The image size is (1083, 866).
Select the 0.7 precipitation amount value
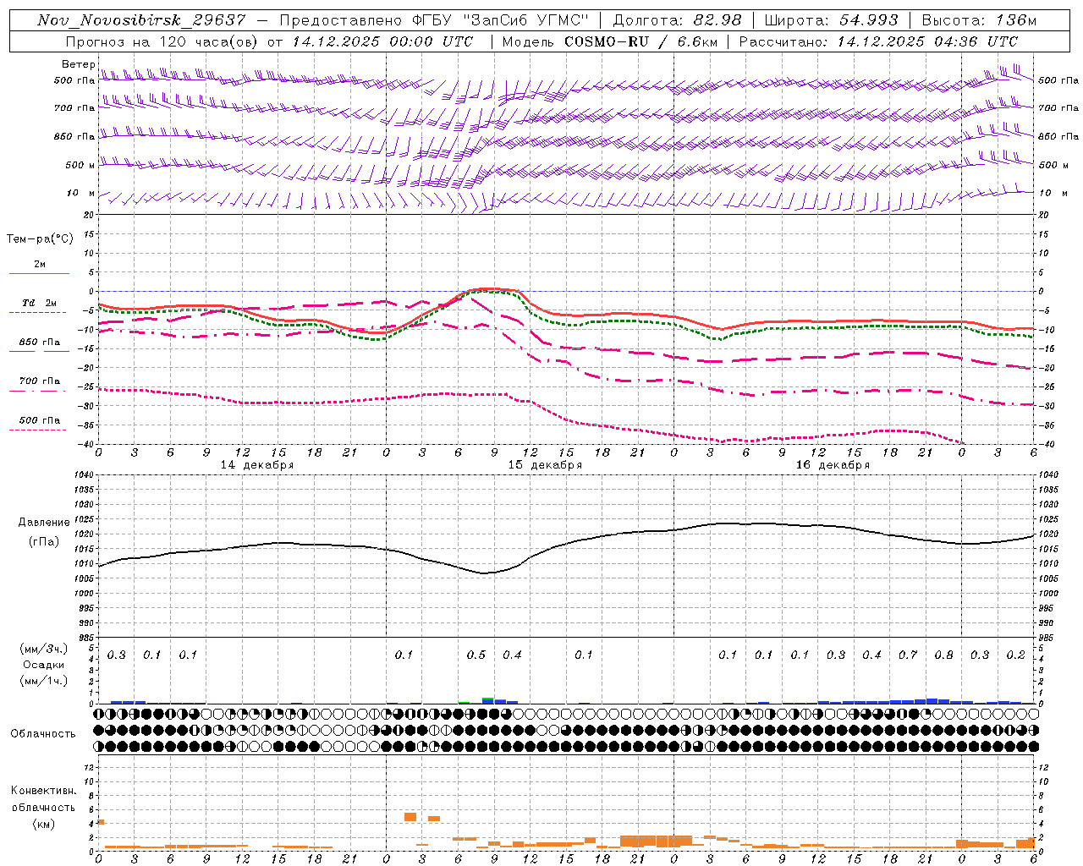(x=908, y=655)
